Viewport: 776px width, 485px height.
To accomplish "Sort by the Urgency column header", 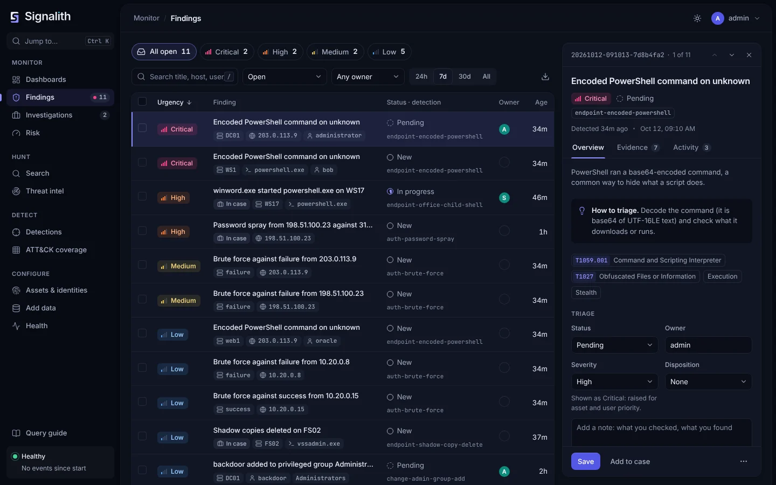I will (x=174, y=102).
